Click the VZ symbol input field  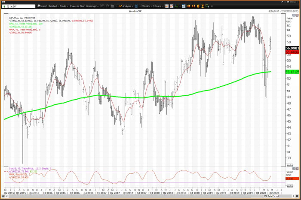(x=21, y=6)
